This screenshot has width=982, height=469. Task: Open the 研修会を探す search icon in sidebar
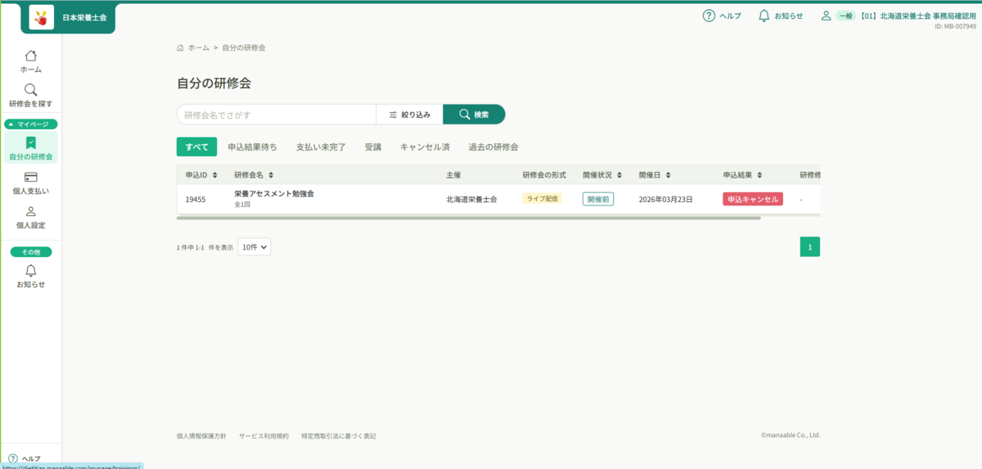[x=30, y=90]
